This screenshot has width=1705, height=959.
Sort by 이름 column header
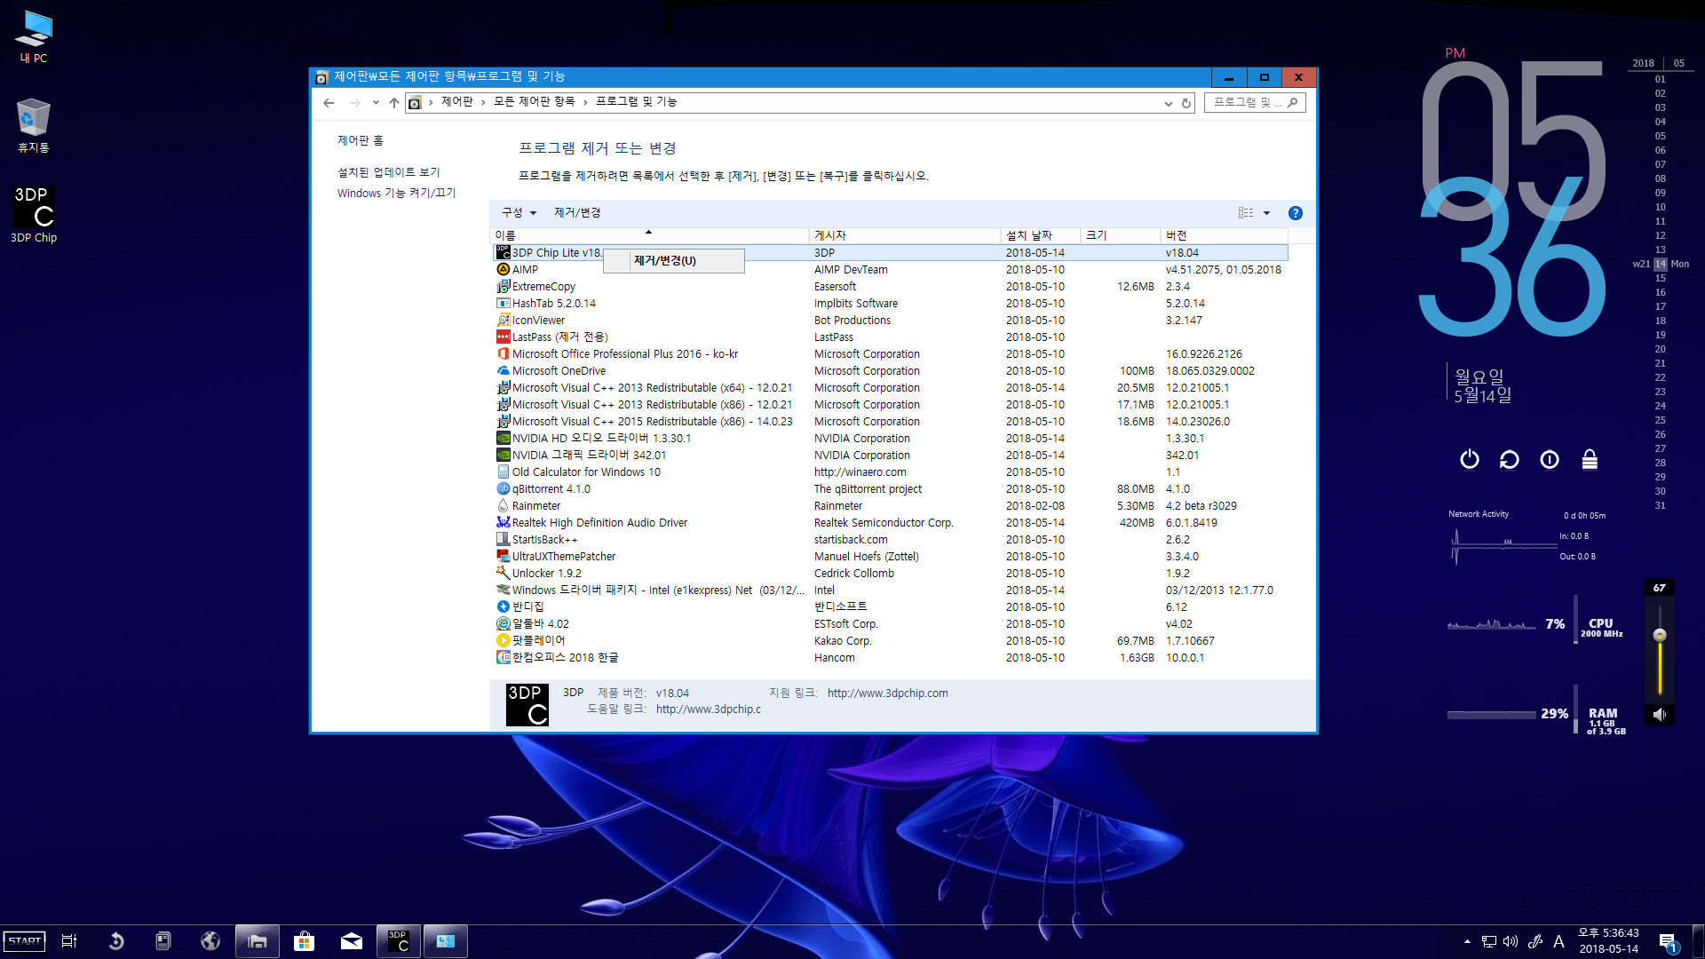(649, 235)
